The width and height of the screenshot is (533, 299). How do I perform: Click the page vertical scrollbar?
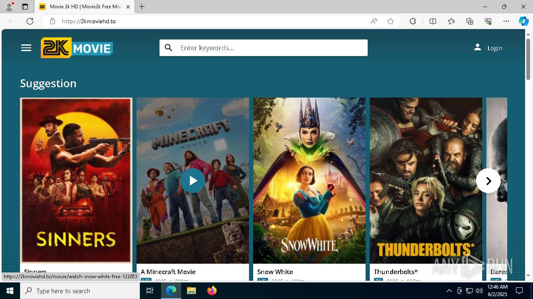pyautogui.click(x=528, y=59)
